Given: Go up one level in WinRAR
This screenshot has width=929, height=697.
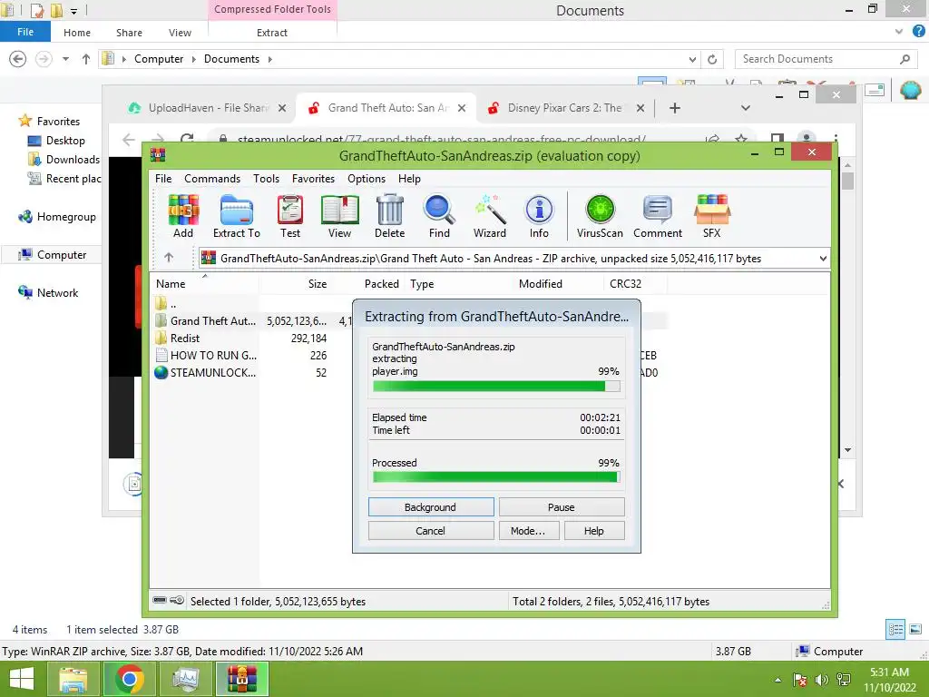Looking at the screenshot, I should pos(169,257).
